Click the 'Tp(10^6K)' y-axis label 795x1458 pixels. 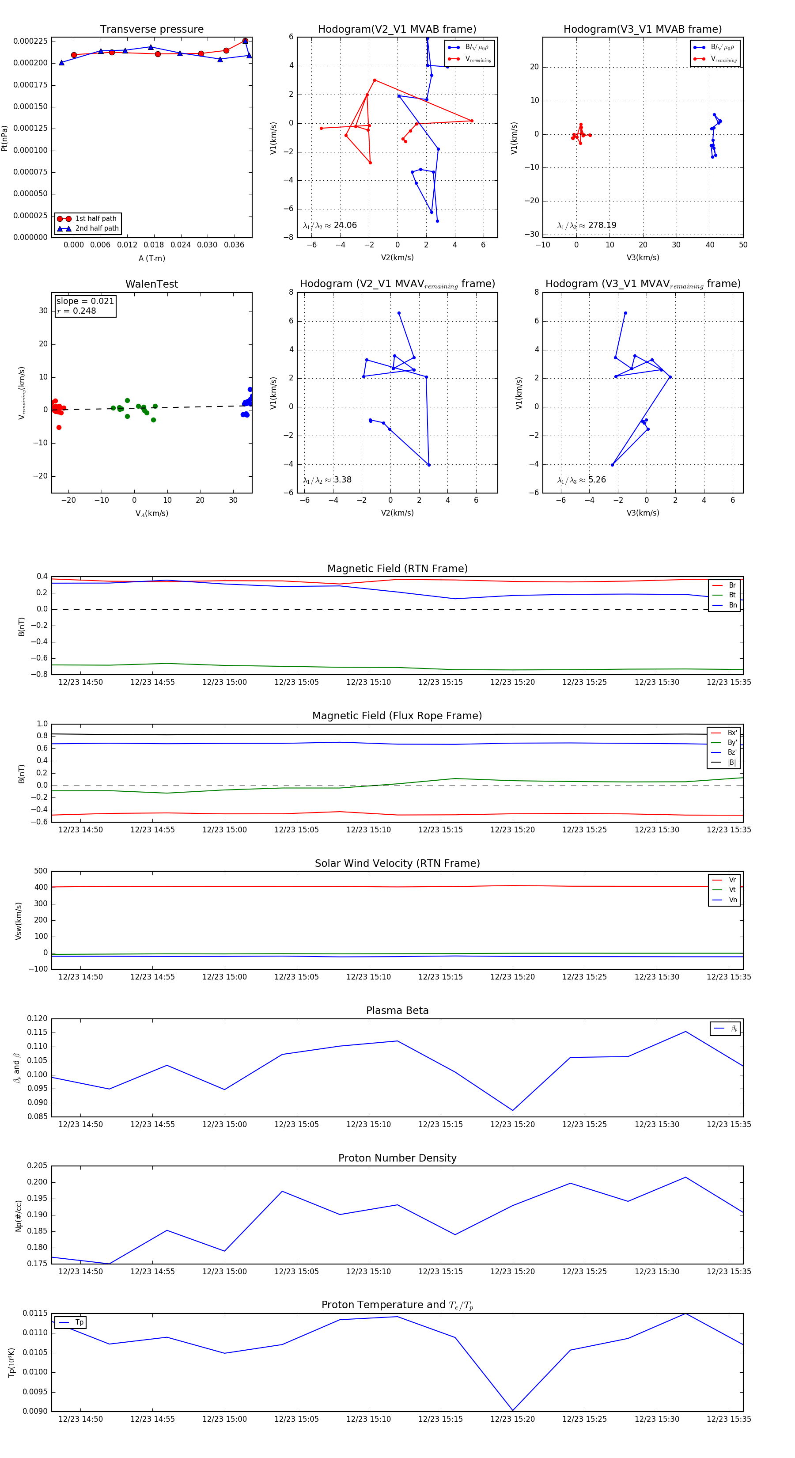tap(11, 1363)
